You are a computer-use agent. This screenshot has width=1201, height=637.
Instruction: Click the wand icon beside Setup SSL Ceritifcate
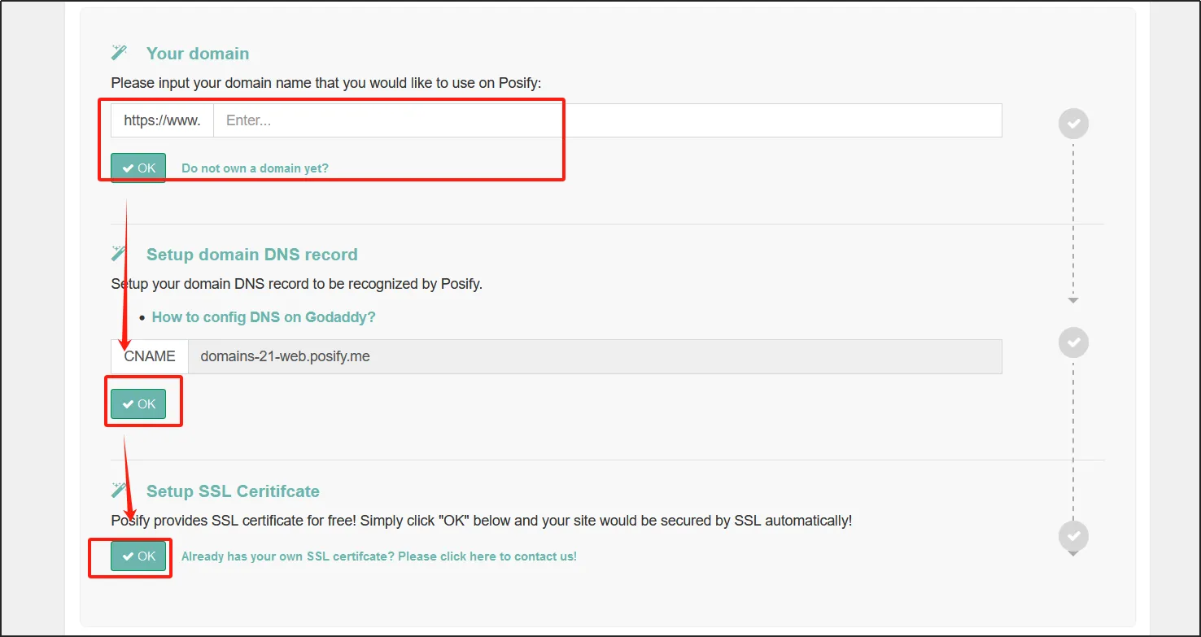click(x=120, y=490)
